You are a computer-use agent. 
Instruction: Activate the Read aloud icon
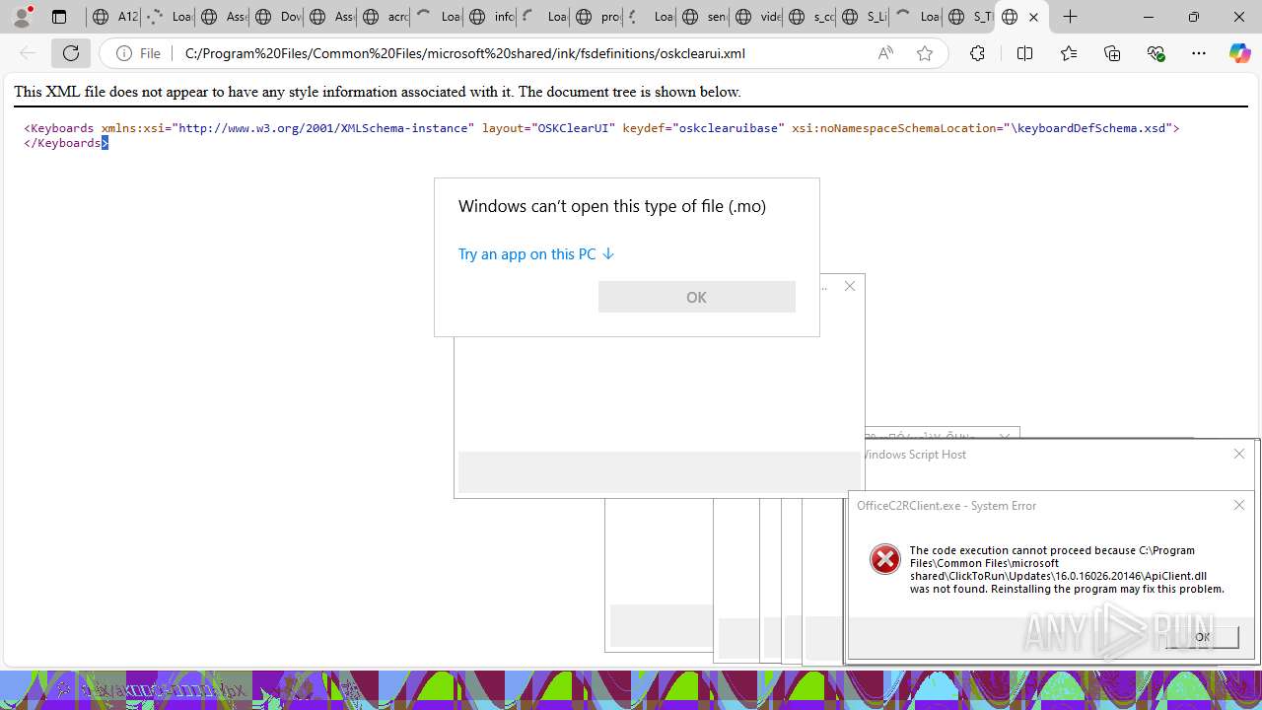pyautogui.click(x=885, y=53)
